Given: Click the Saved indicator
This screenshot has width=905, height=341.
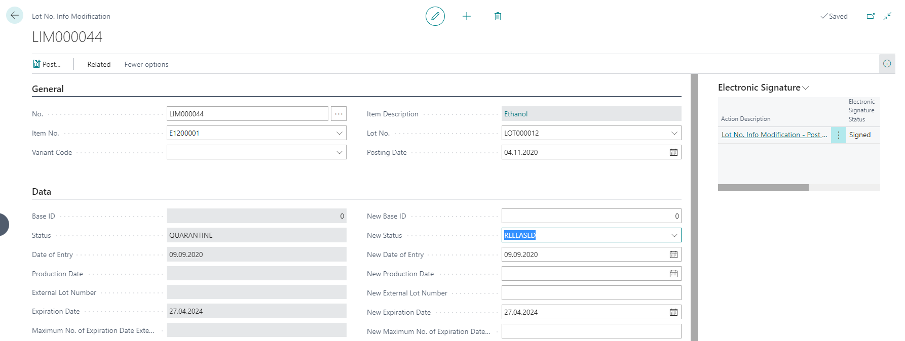Looking at the screenshot, I should [834, 16].
